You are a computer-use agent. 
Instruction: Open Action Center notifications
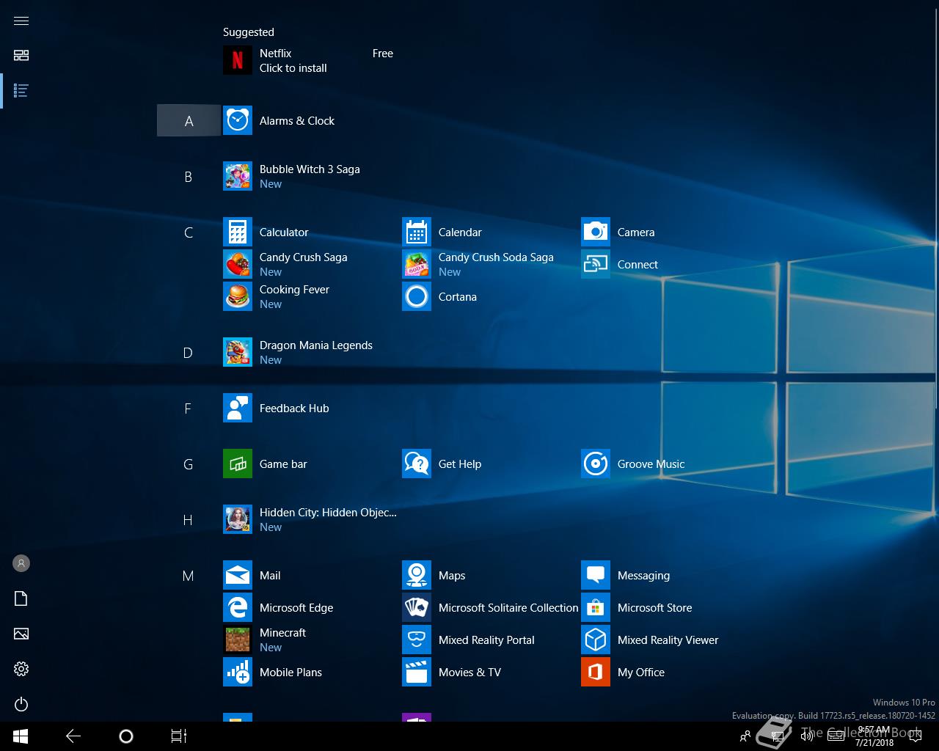click(916, 736)
